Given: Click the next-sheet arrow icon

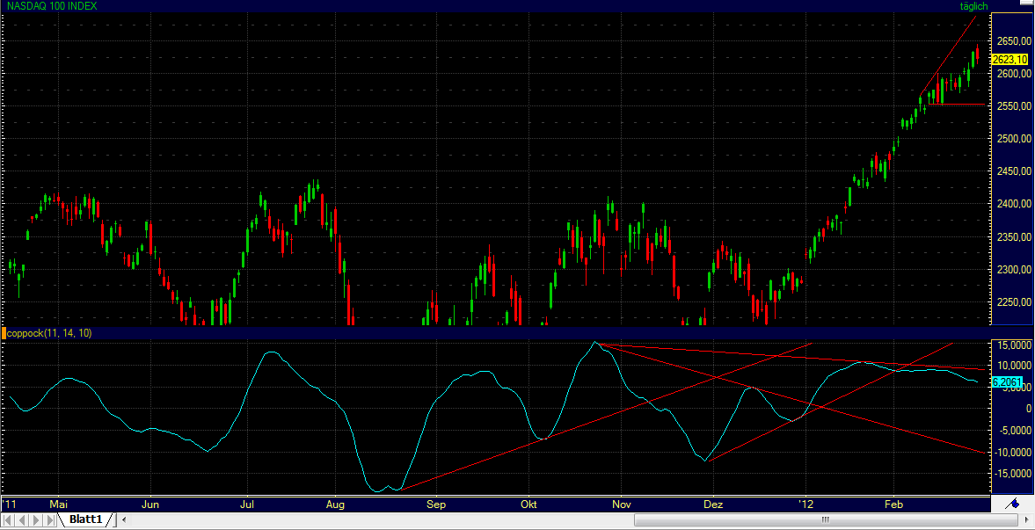Looking at the screenshot, I should pos(36,519).
